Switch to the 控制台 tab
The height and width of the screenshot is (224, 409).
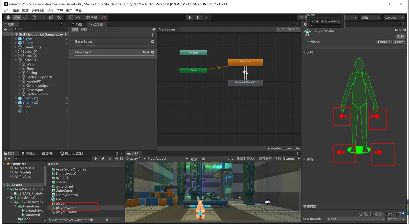(28, 154)
